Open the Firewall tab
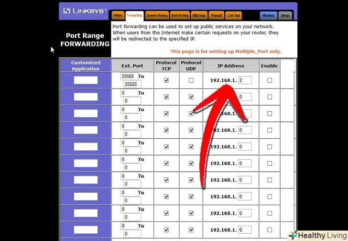348x241 pixels. point(217,15)
